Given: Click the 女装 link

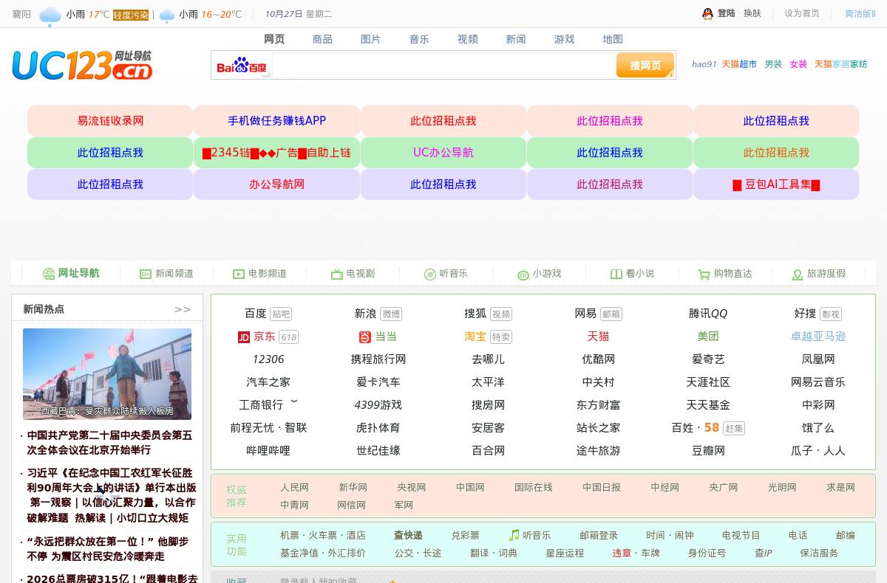Looking at the screenshot, I should point(798,64).
